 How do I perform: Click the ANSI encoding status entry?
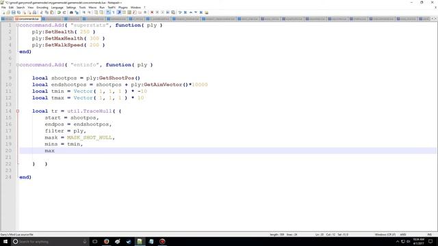pyautogui.click(x=403, y=234)
